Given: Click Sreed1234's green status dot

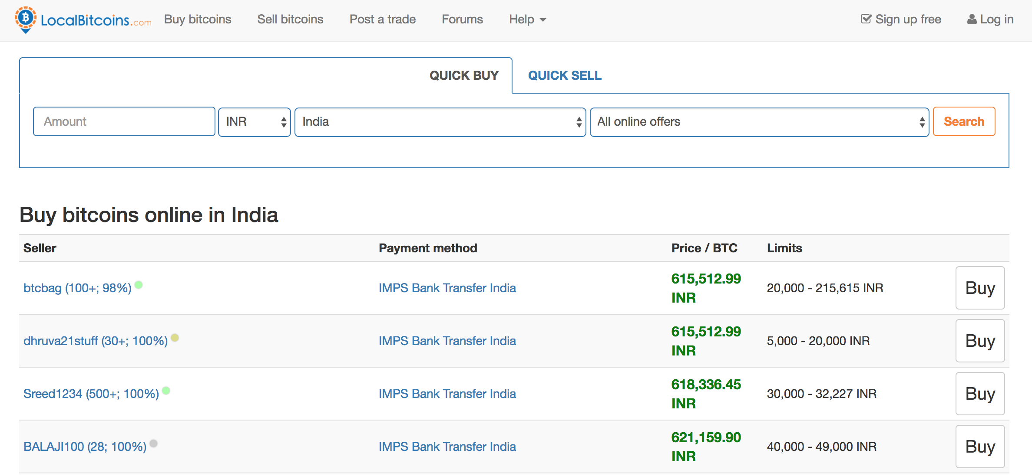Looking at the screenshot, I should 166,391.
